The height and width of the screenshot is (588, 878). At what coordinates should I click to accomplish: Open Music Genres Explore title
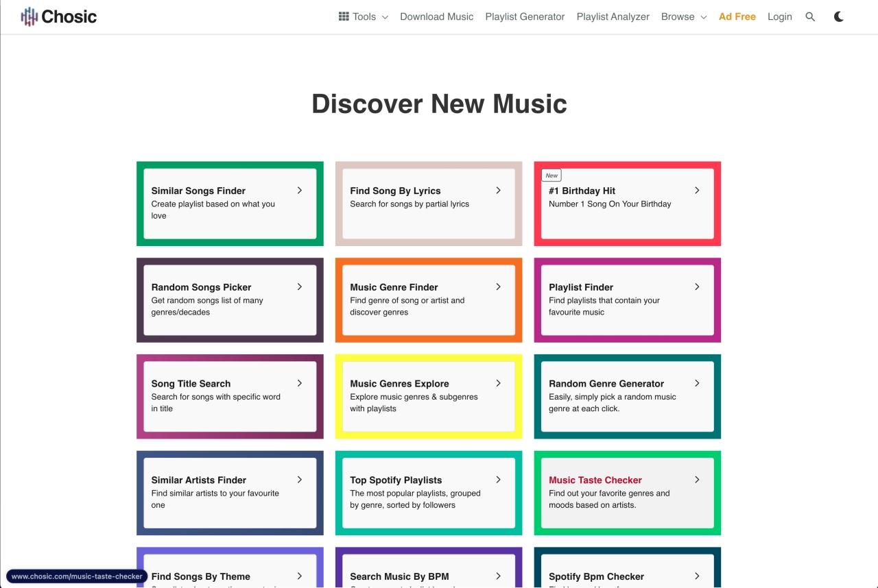399,384
